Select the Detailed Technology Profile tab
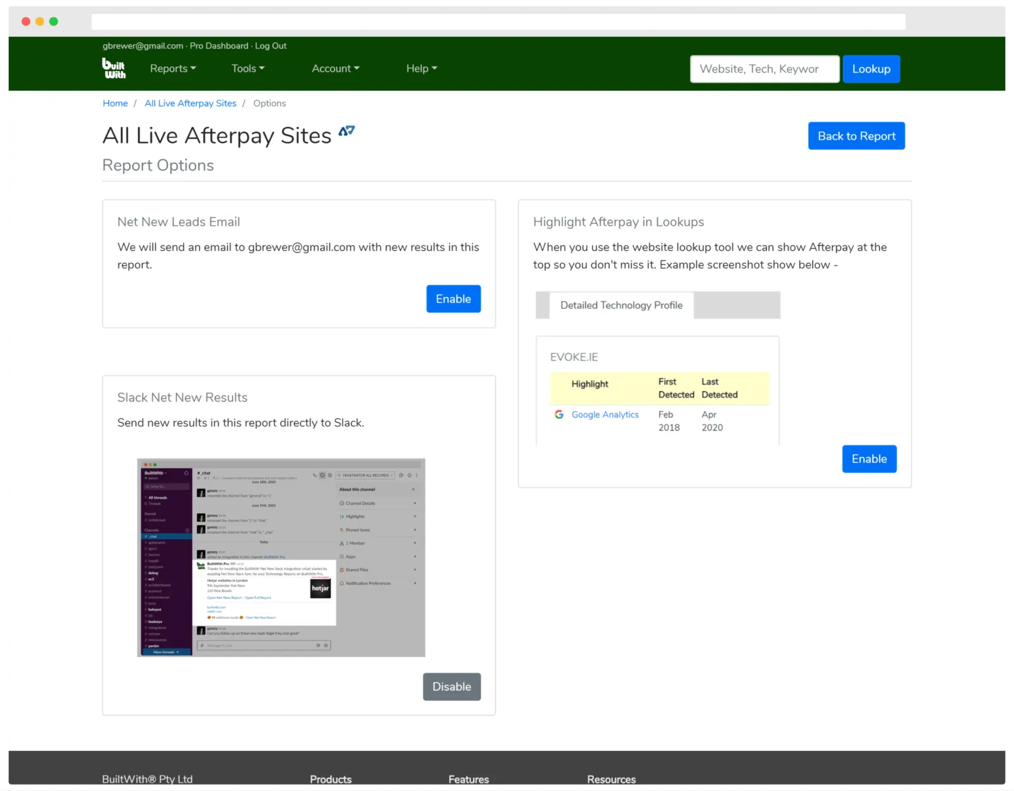 coord(621,305)
